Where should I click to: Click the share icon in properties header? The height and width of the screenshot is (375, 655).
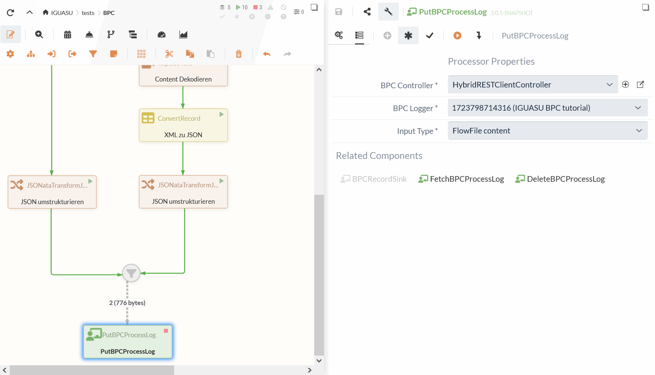pyautogui.click(x=367, y=12)
